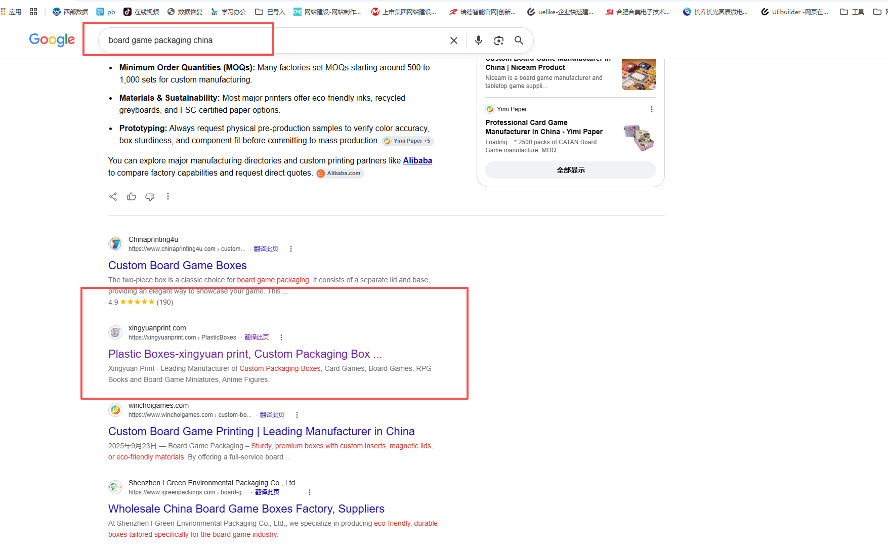The image size is (888, 550).
Task: Open Custom Board Game Printing winchoigames result
Action: click(262, 432)
